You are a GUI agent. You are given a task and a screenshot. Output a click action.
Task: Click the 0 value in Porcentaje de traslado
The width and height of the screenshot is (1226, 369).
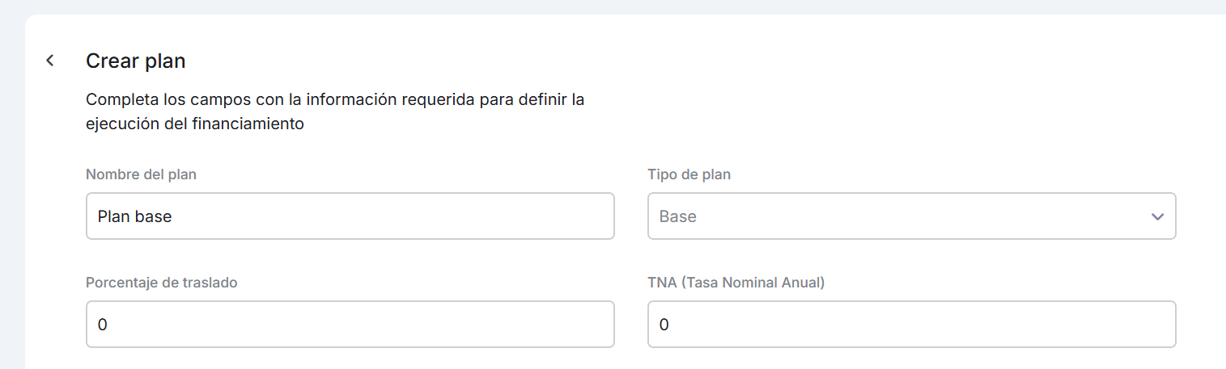coord(103,325)
